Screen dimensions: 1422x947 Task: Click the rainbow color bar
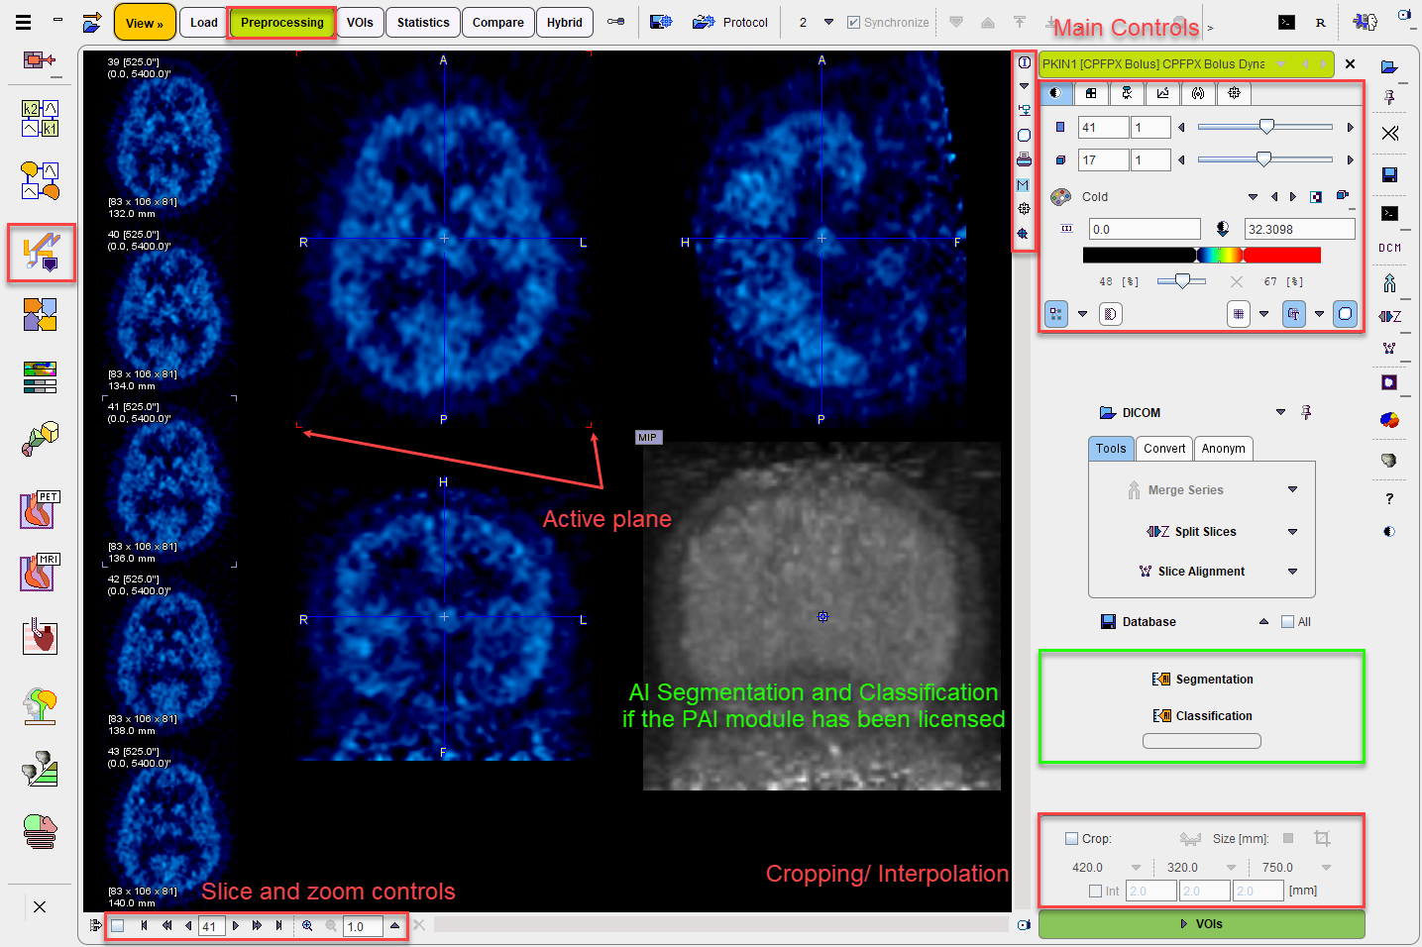point(1201,255)
